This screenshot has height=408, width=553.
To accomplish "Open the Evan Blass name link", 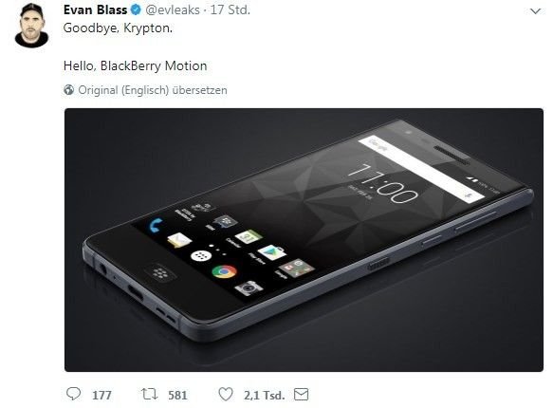I will (95, 9).
